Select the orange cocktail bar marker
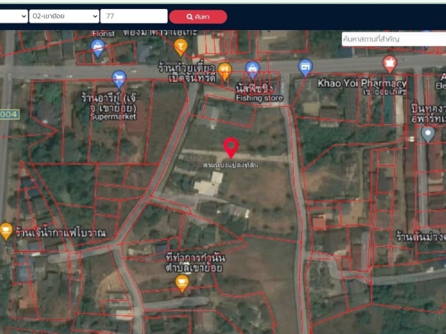Image resolution: width=446 pixels, height=334 pixels. point(181,47)
